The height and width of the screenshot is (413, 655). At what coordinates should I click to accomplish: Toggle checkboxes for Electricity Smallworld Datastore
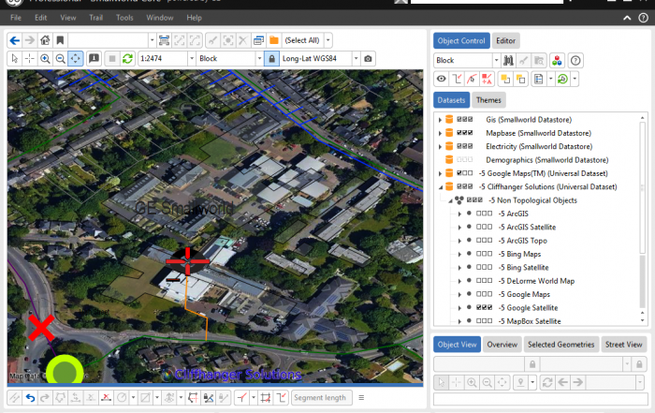464,146
